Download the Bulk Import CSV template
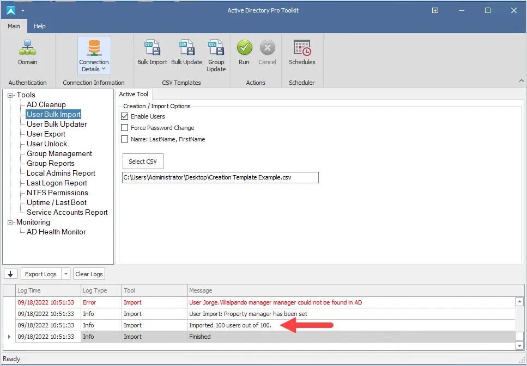 tap(152, 53)
